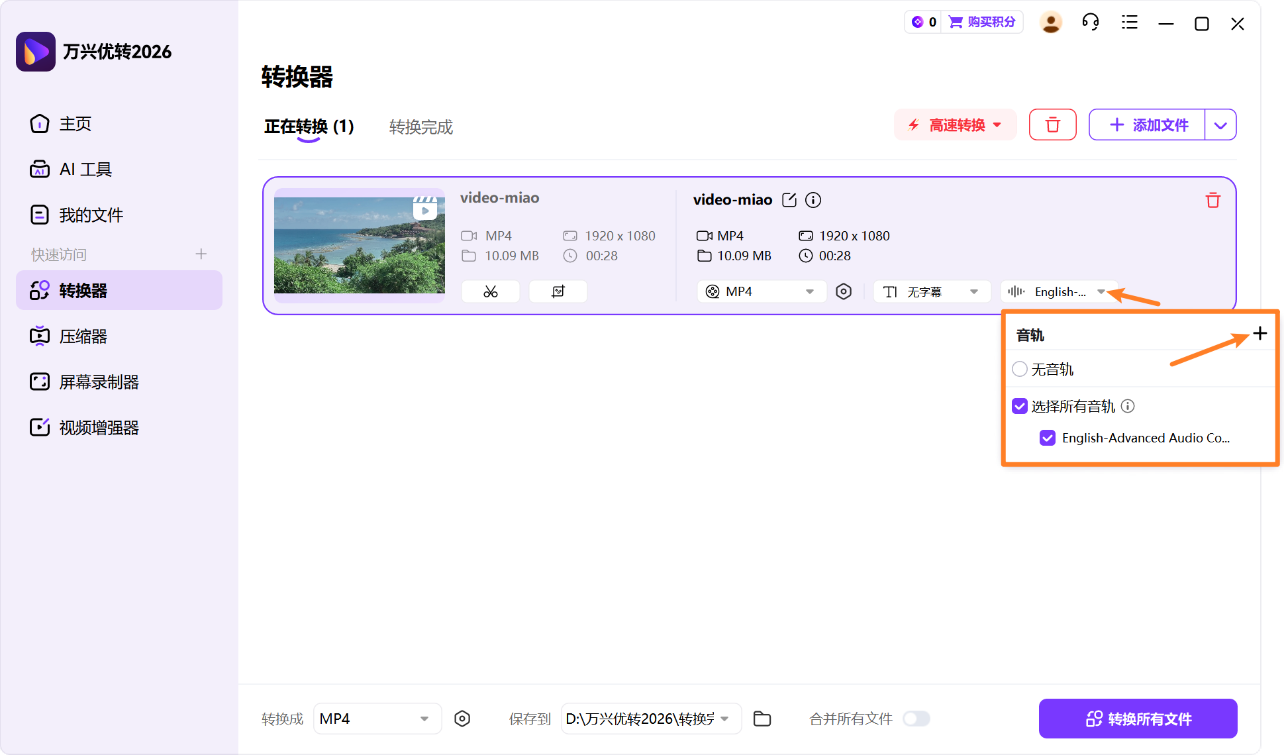Image resolution: width=1284 pixels, height=755 pixels.
Task: Uncheck the 选择所有音轨 checkbox
Action: pyautogui.click(x=1019, y=406)
